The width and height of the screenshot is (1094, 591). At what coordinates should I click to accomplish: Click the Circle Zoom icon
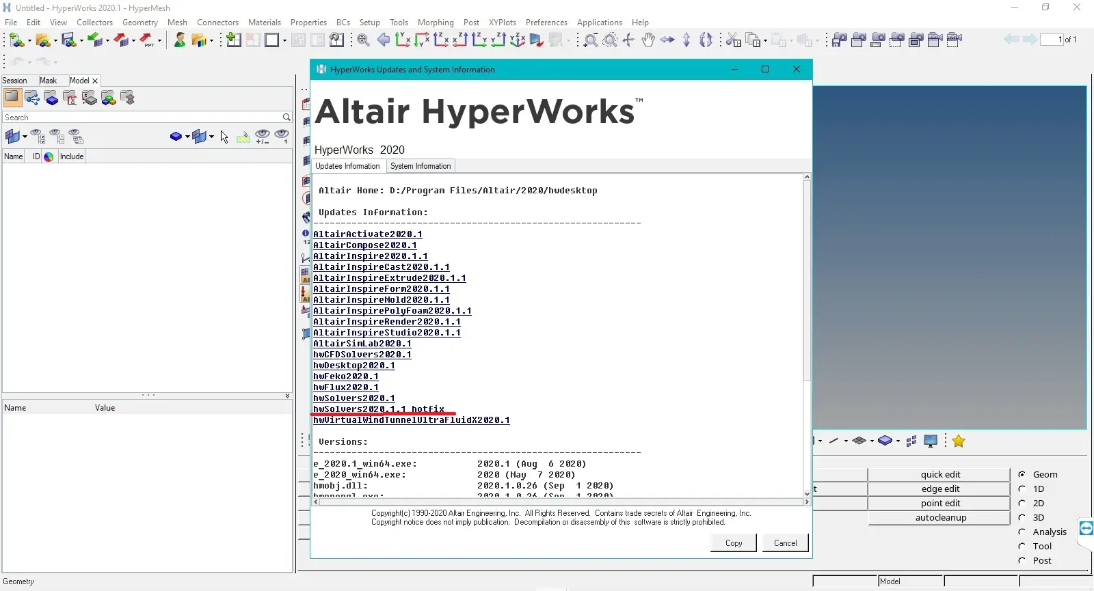[611, 40]
